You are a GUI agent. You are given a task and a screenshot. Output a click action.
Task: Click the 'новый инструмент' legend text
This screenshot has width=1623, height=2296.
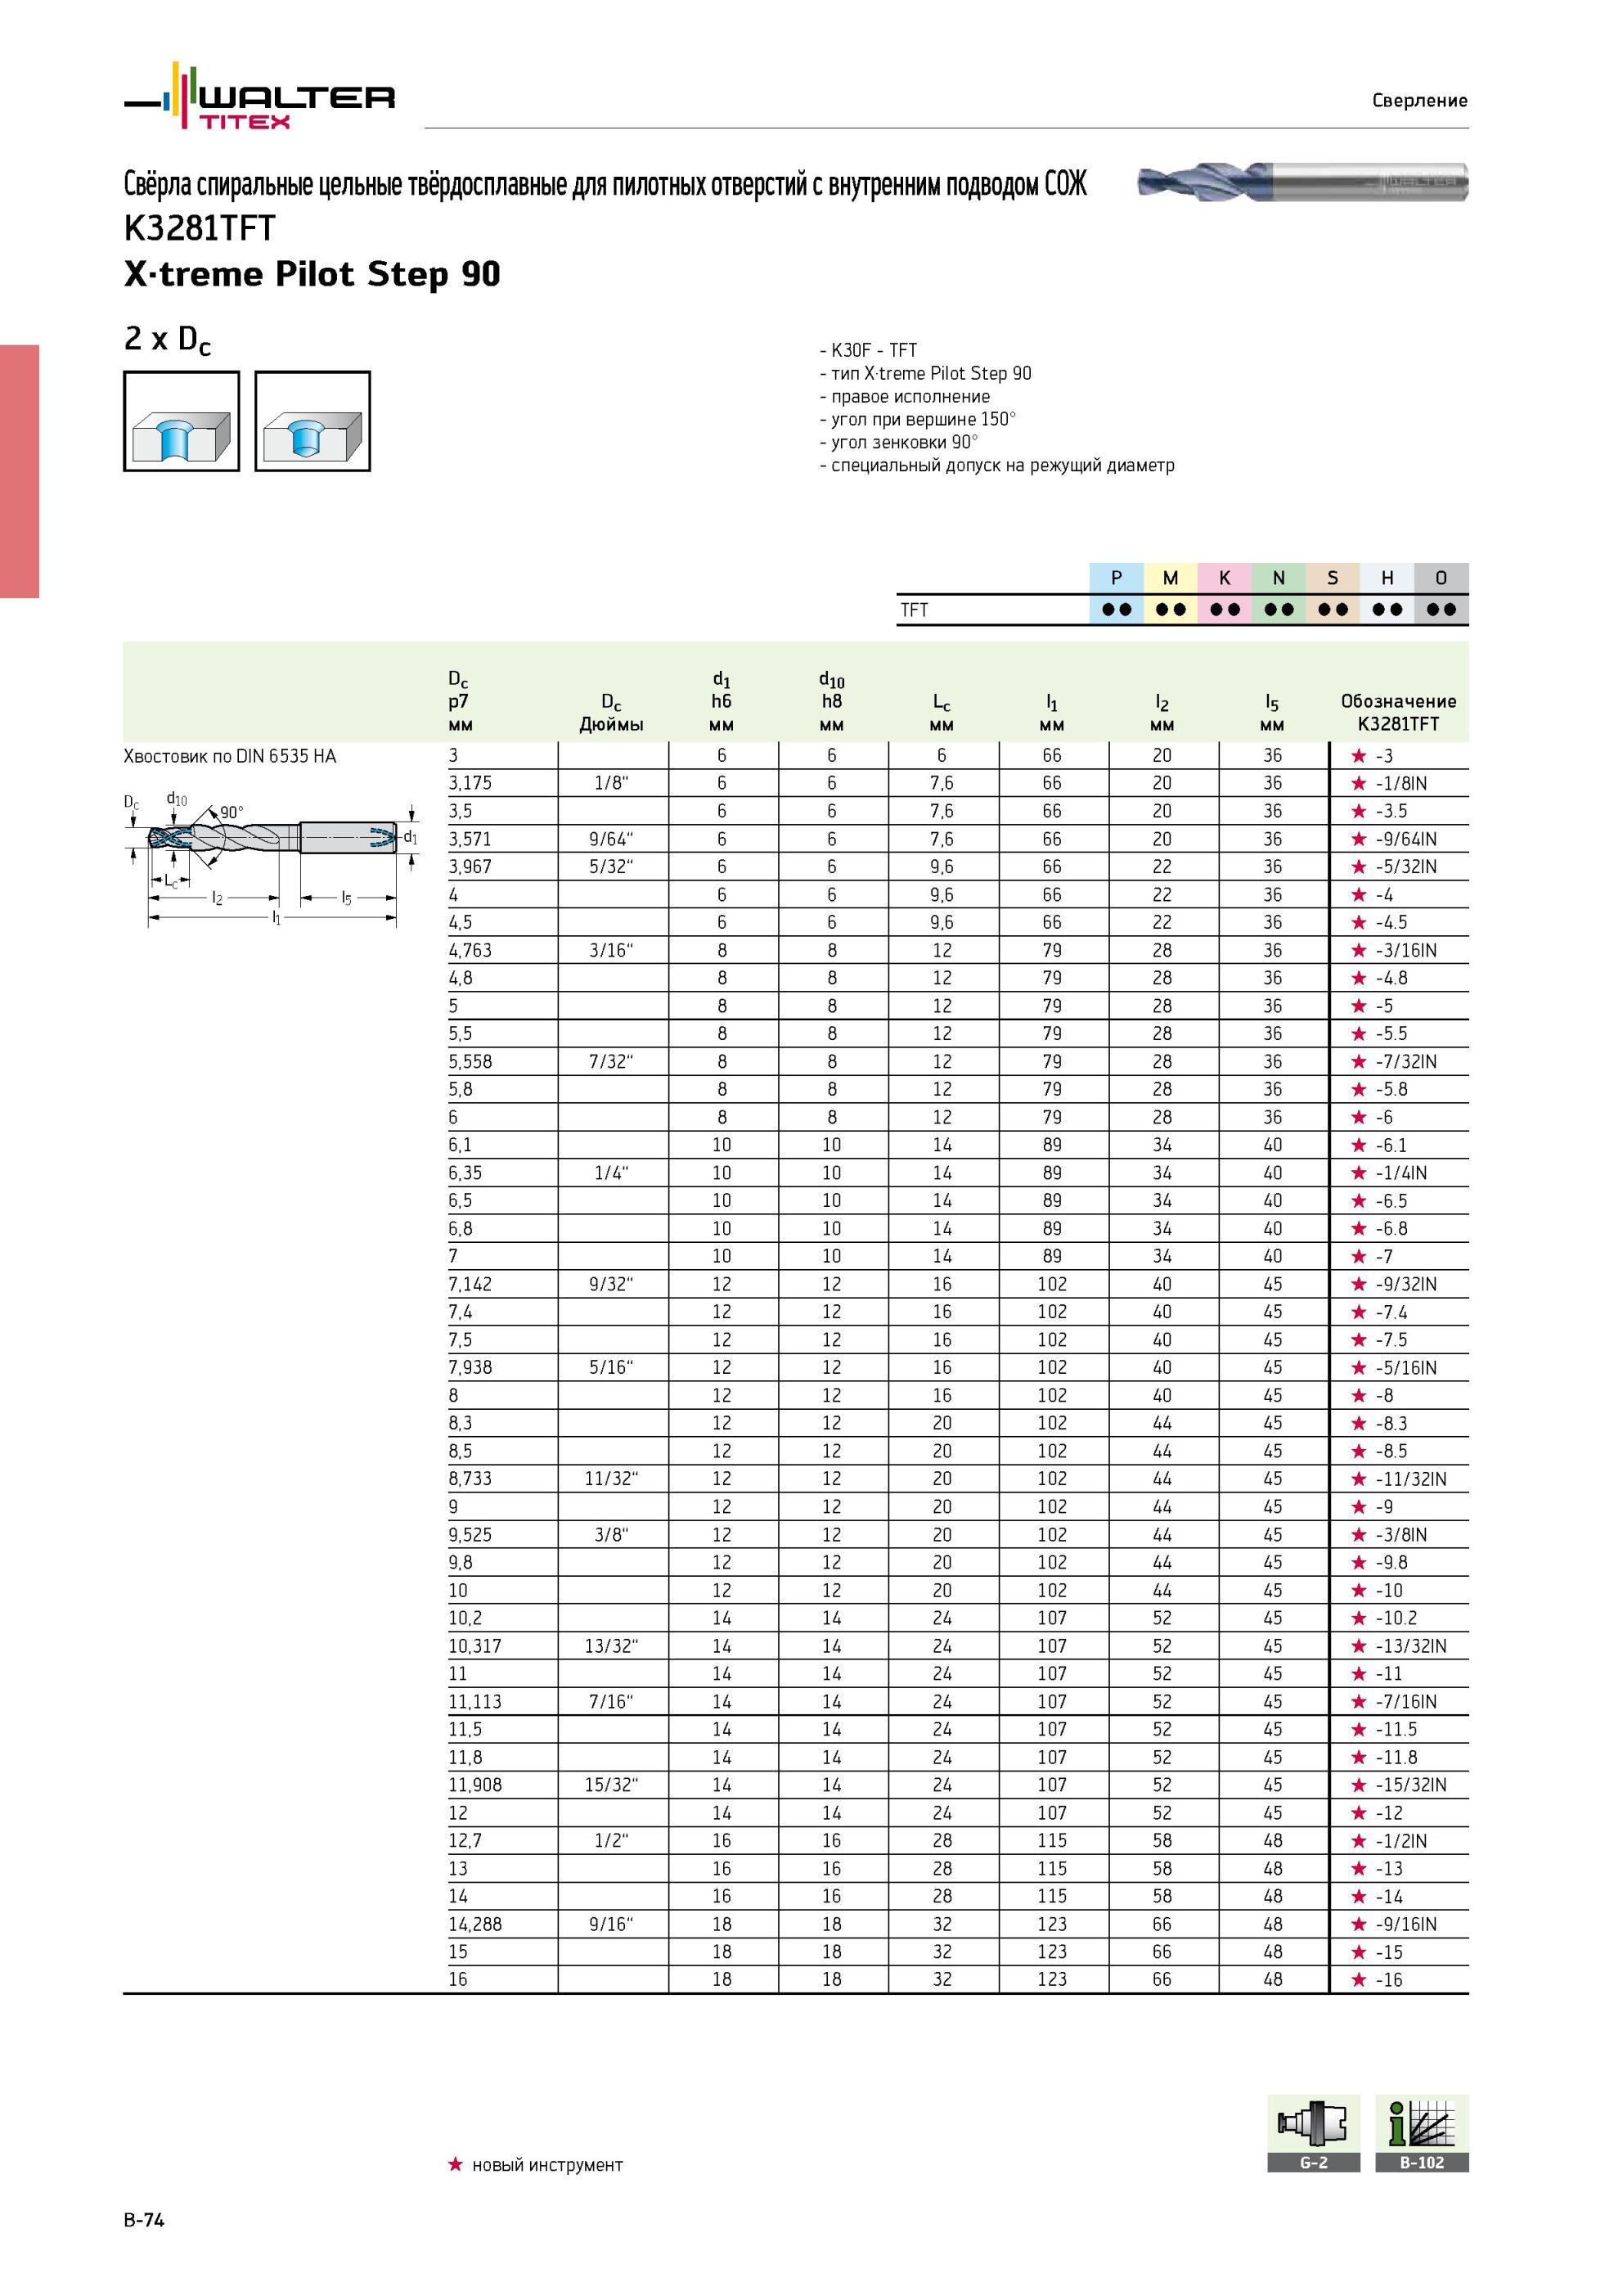pyautogui.click(x=547, y=2166)
